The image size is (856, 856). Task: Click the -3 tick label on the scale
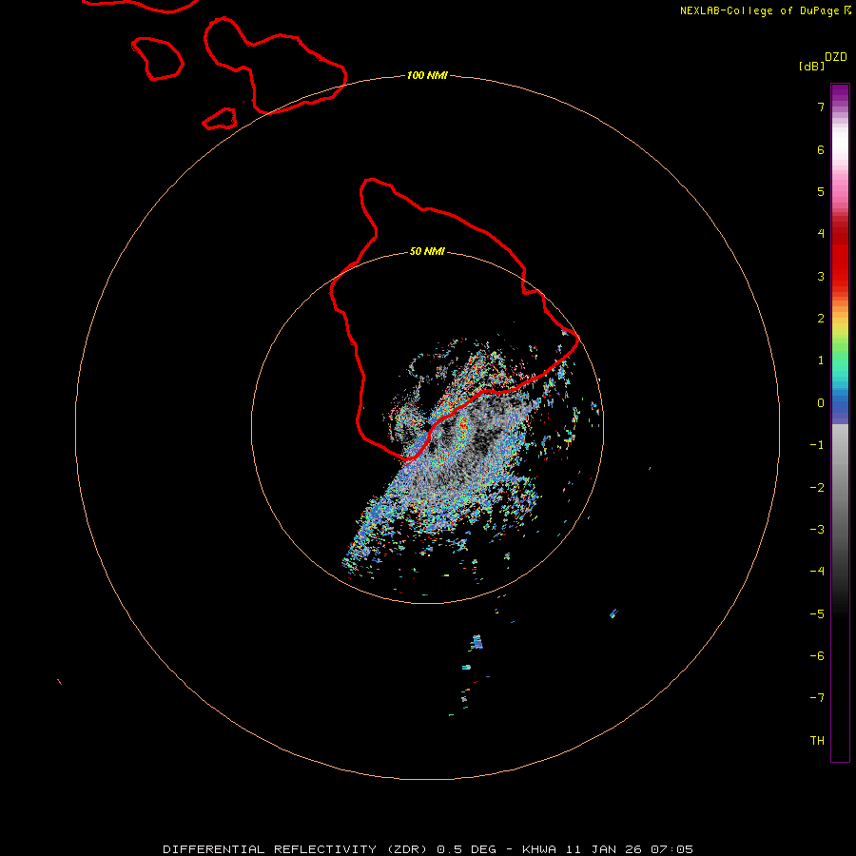click(817, 530)
